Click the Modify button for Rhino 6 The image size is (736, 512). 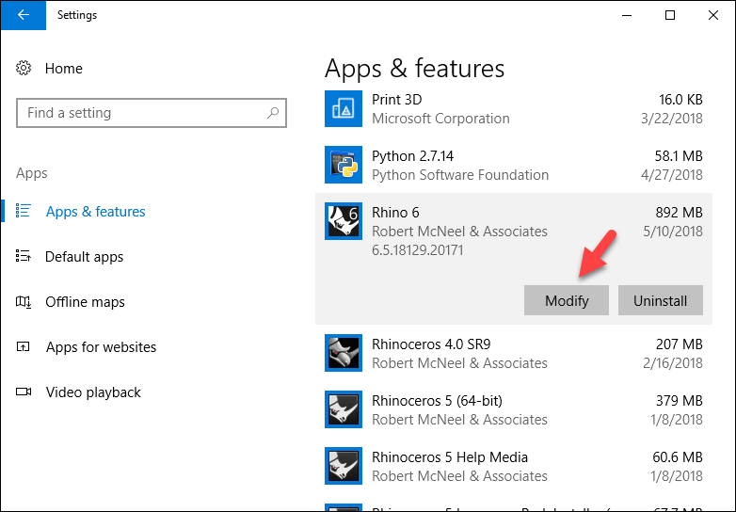point(566,300)
